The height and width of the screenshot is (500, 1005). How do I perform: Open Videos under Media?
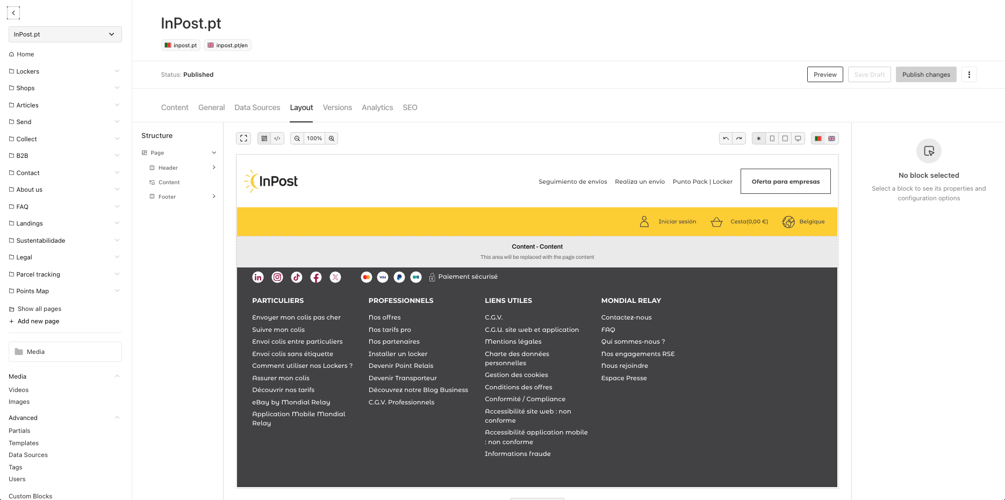(x=19, y=390)
